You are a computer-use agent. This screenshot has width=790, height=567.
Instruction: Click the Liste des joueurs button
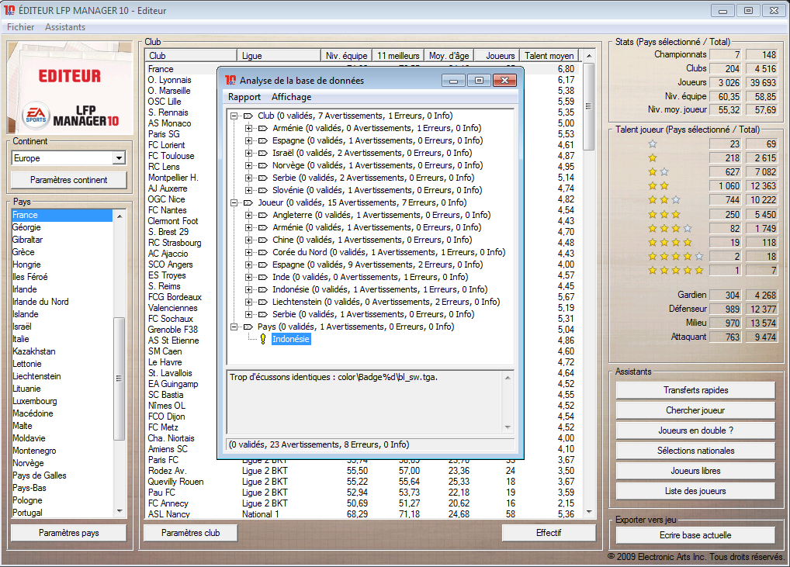695,491
